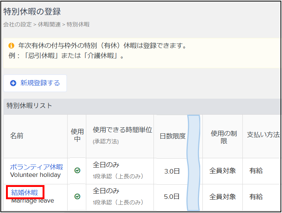
Task: Click the 3.0日 day limit cell
Action: point(172,171)
